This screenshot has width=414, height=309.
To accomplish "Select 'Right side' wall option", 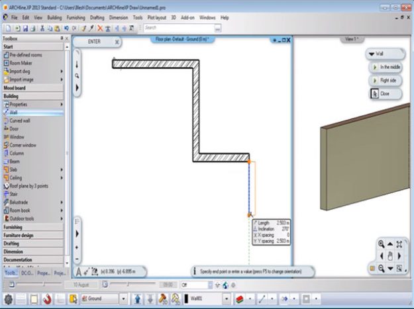I will [388, 81].
